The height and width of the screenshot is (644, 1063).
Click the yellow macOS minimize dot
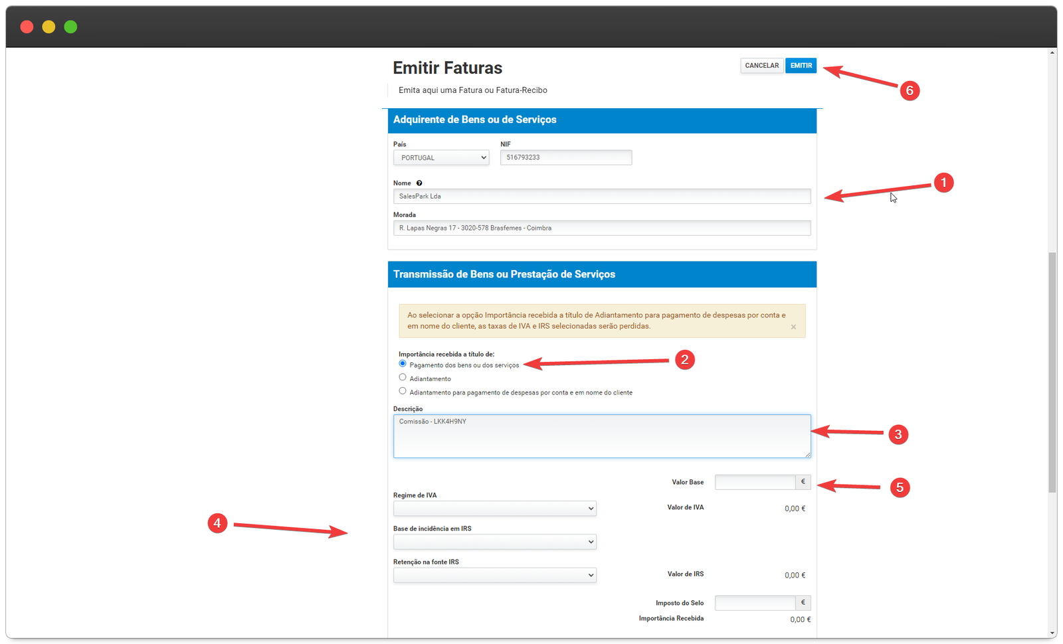click(48, 27)
